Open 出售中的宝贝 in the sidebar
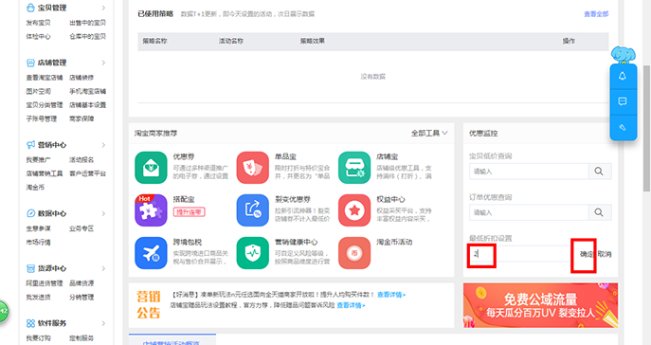Viewport: 651px width, 345px height. pyautogui.click(x=87, y=23)
